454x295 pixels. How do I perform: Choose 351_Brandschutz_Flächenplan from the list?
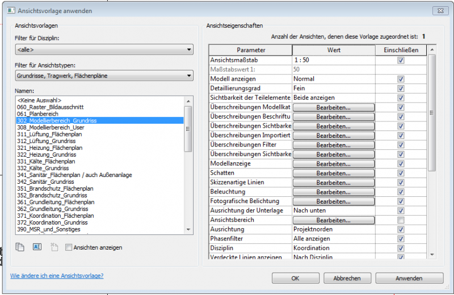(55, 188)
